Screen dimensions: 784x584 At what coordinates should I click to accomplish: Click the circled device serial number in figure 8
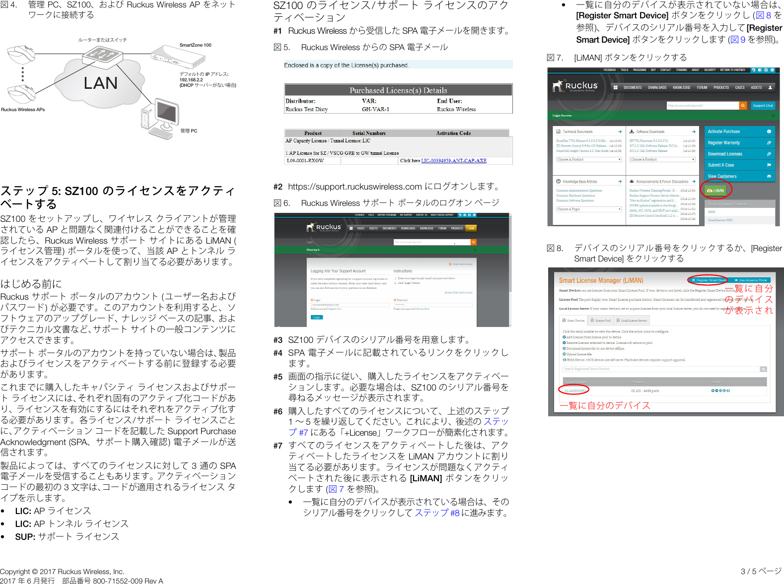pyautogui.click(x=574, y=390)
